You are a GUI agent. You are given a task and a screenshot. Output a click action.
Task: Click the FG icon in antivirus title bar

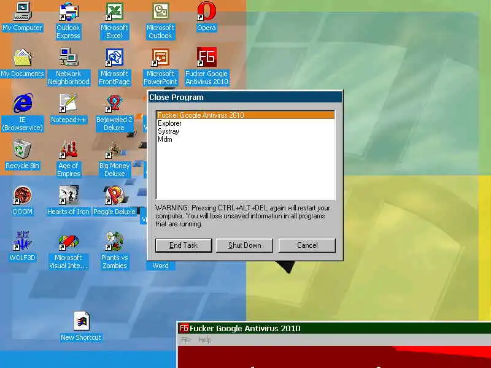point(184,328)
